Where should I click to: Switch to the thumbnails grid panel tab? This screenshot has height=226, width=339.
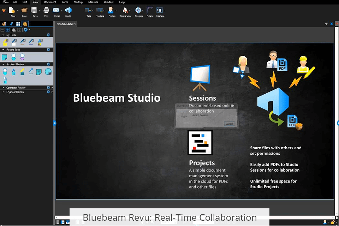pos(18,24)
